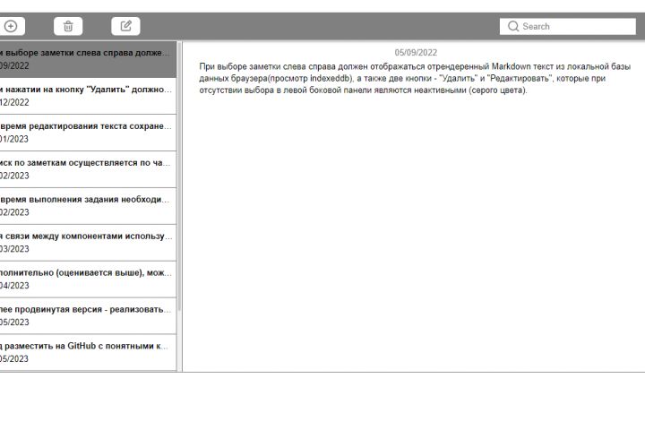645x430 pixels.
Task: Select note 'время выполнения задания необходи…'
Action: click(88, 206)
